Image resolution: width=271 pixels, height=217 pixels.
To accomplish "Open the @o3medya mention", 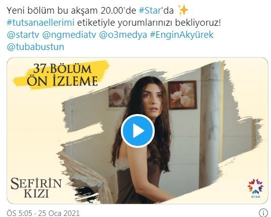I will pos(123,35).
